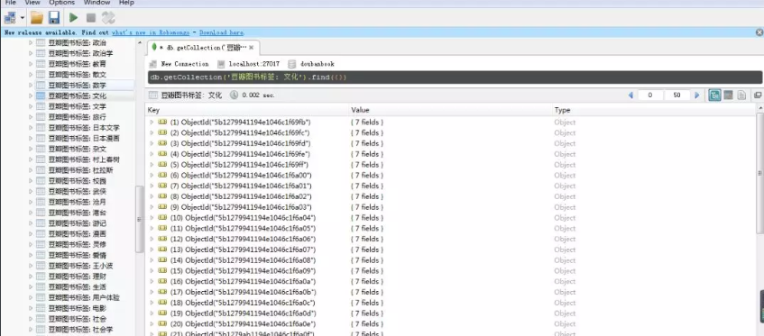Image resolution: width=764 pixels, height=336 pixels.
Task: Dismiss the new release notification bar
Action: click(759, 32)
